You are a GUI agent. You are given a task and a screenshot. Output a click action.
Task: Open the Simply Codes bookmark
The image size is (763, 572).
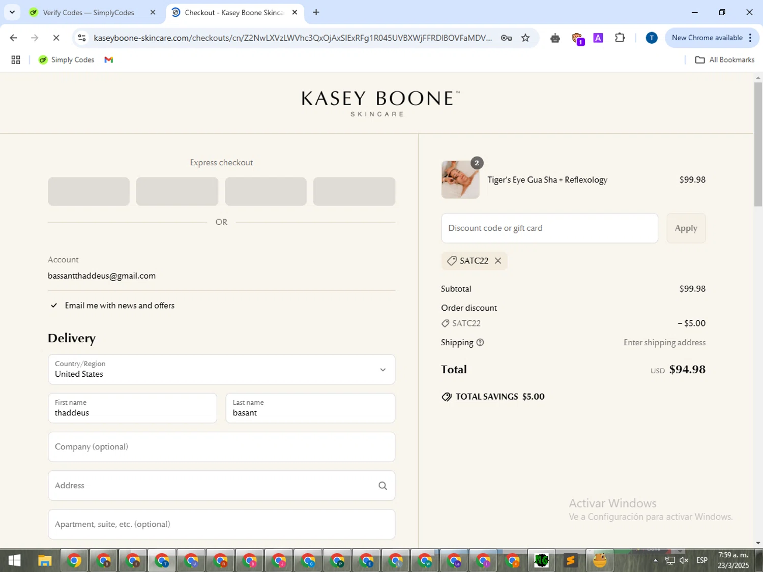point(67,60)
